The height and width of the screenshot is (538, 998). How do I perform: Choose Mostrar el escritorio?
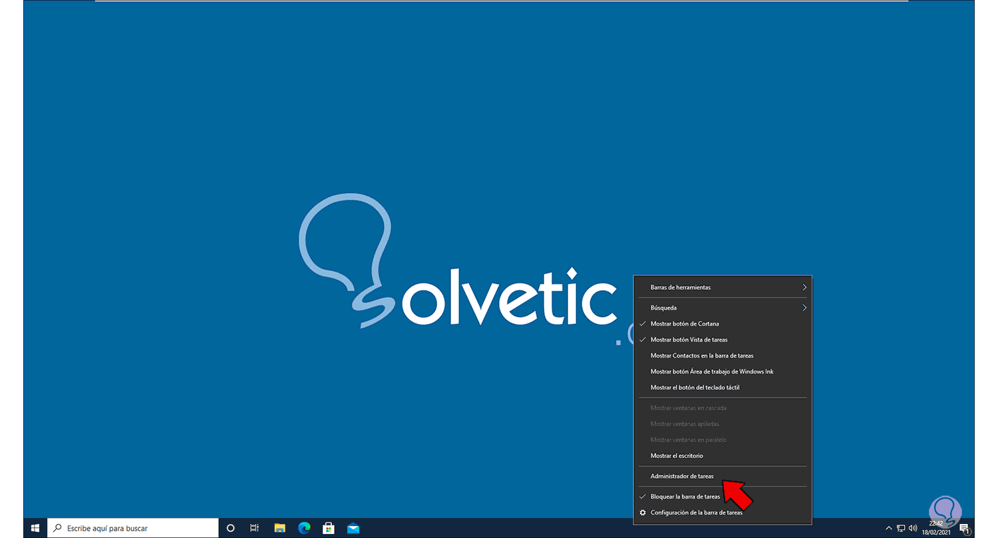tap(676, 456)
